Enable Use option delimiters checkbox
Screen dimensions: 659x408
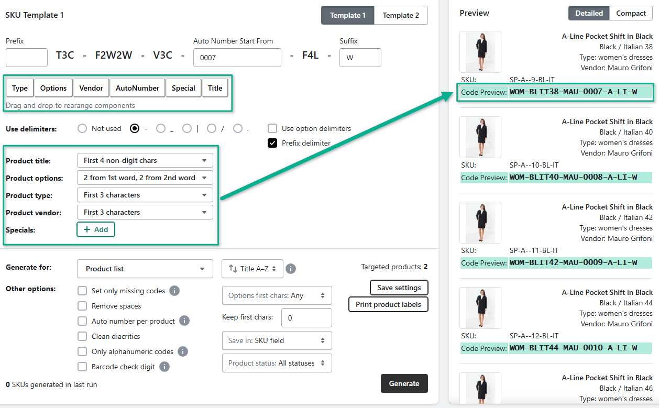tap(272, 128)
